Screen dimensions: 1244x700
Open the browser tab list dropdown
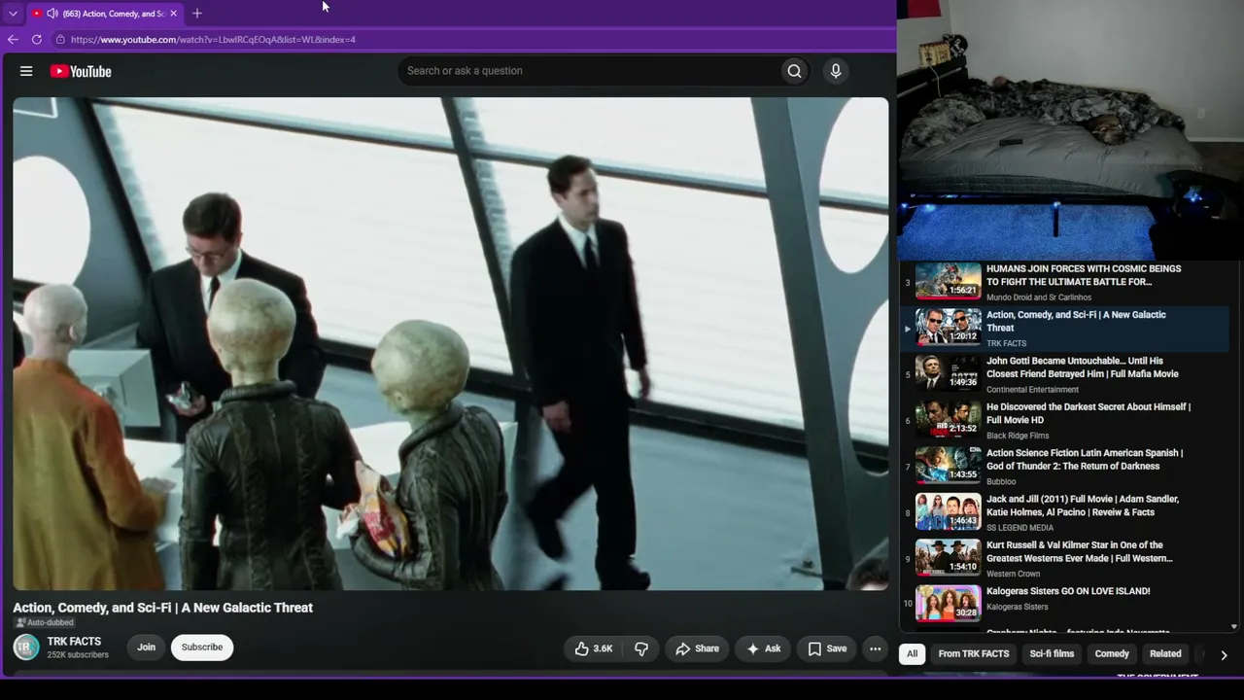click(x=13, y=14)
